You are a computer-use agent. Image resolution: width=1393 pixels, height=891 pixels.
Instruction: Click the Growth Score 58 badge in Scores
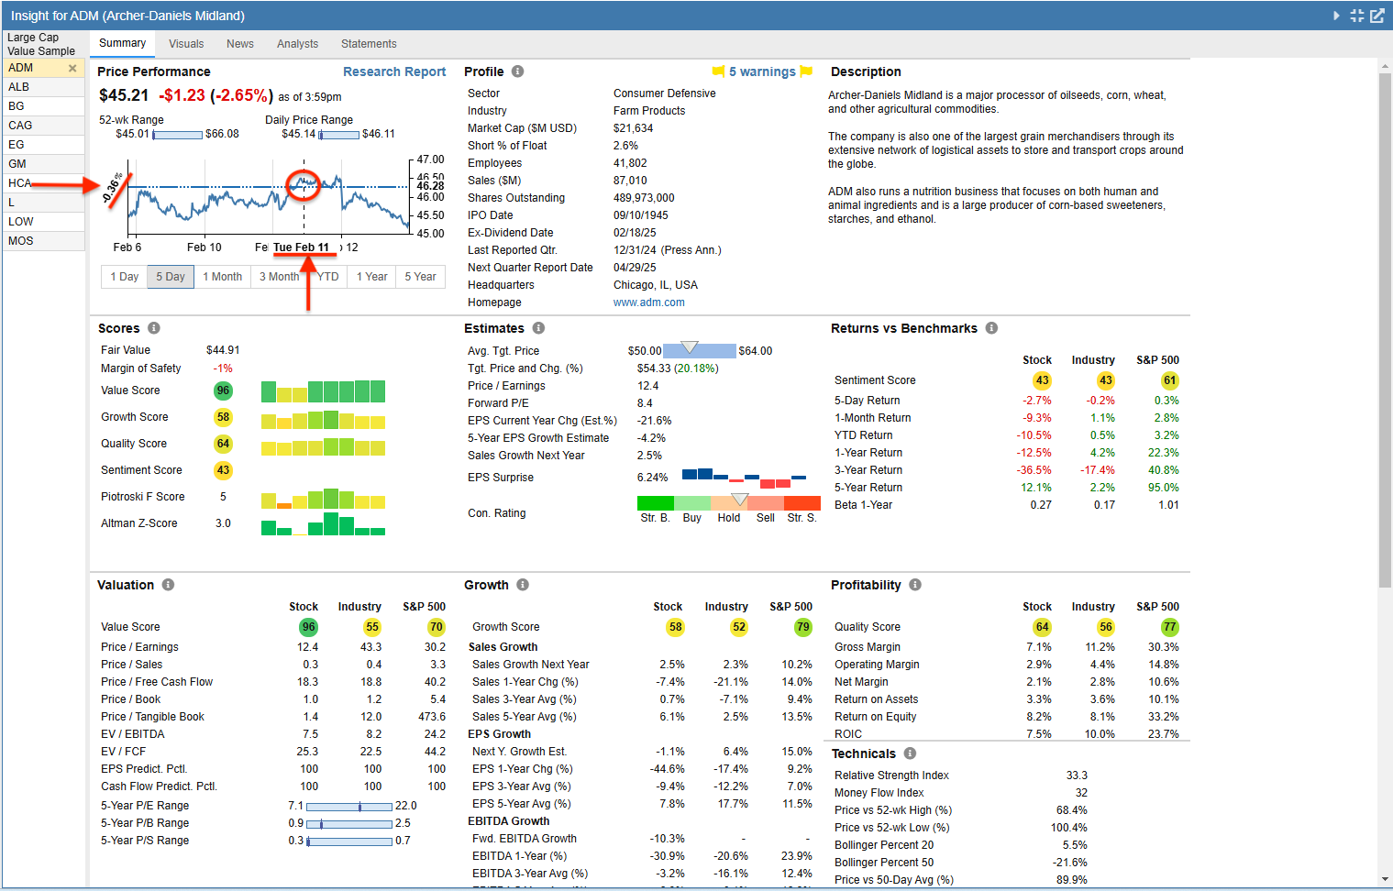click(223, 417)
